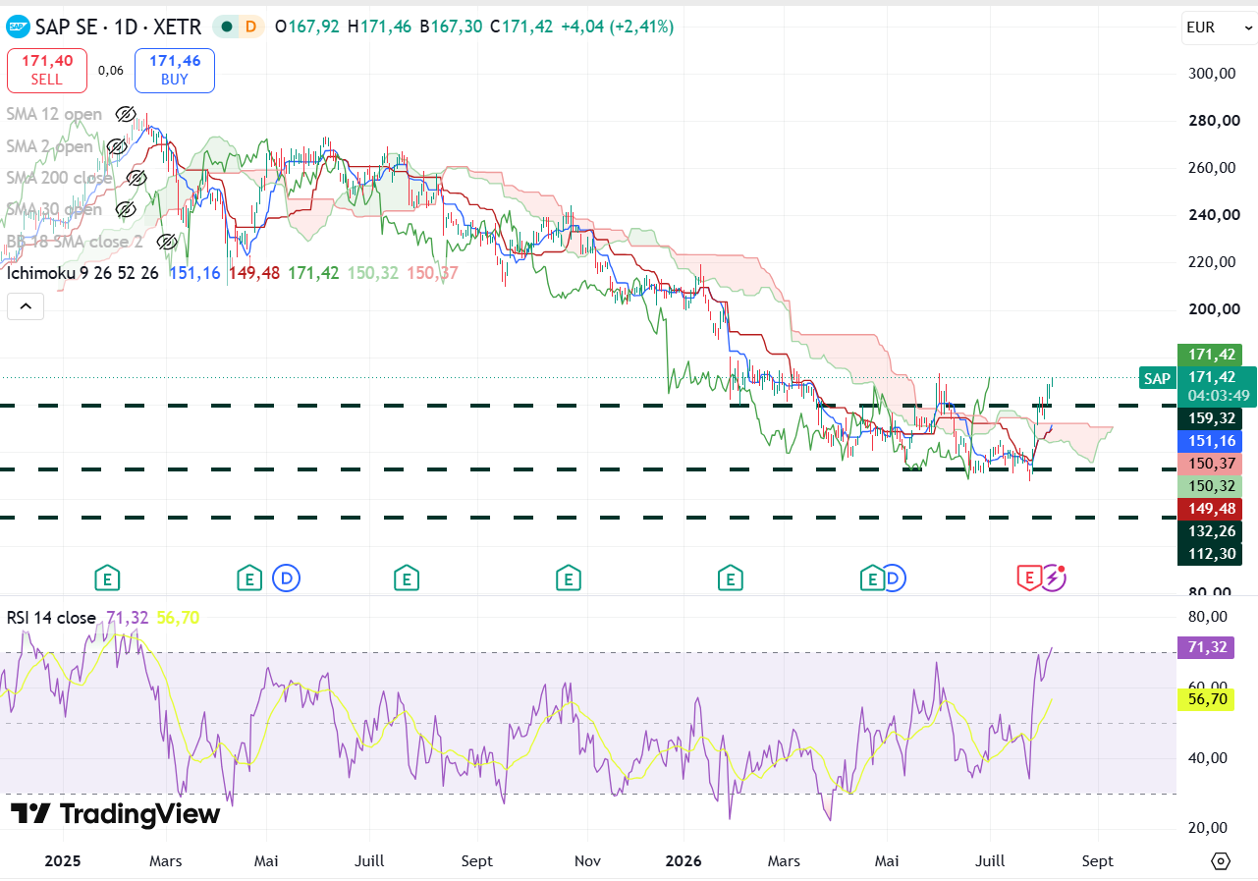This screenshot has height=881, width=1258.
Task: Click the 2026 label on the time axis
Action: coord(684,861)
